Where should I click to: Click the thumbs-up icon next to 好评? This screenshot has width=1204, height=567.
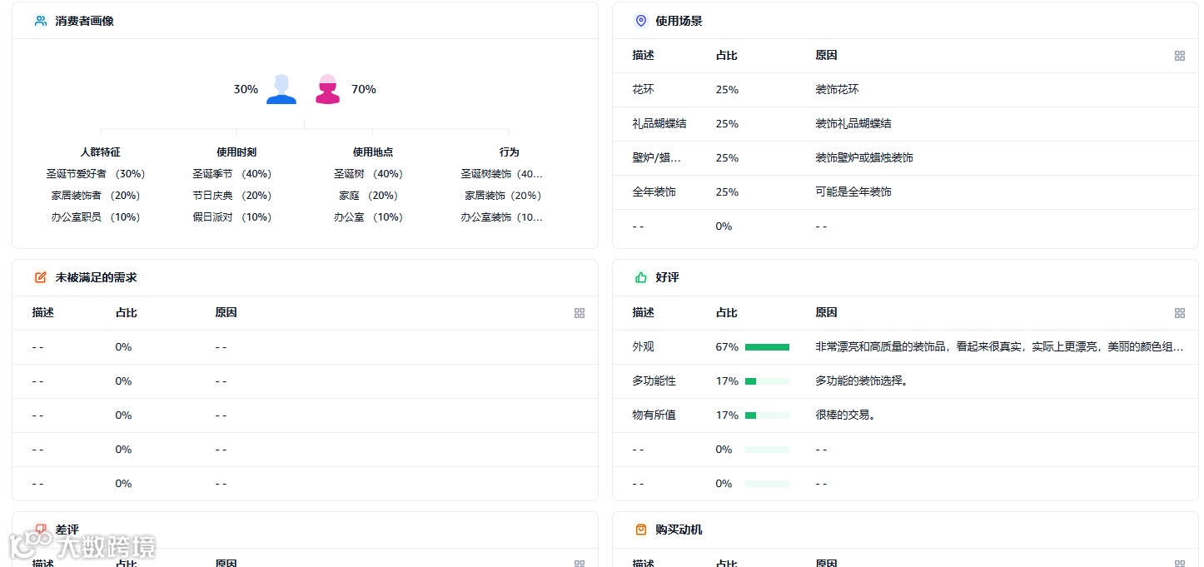[x=640, y=277]
